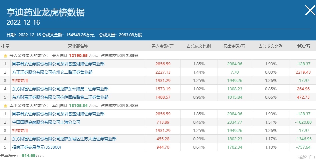The height and width of the screenshot is (159, 316).
Task: Click the 亨迪药业龙虎榜数据 title
Action: pyautogui.click(x=46, y=12)
